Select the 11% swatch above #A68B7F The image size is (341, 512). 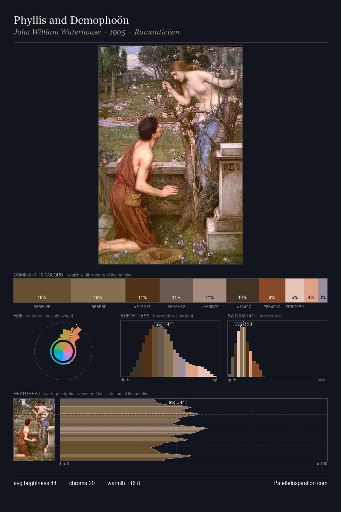coord(210,290)
